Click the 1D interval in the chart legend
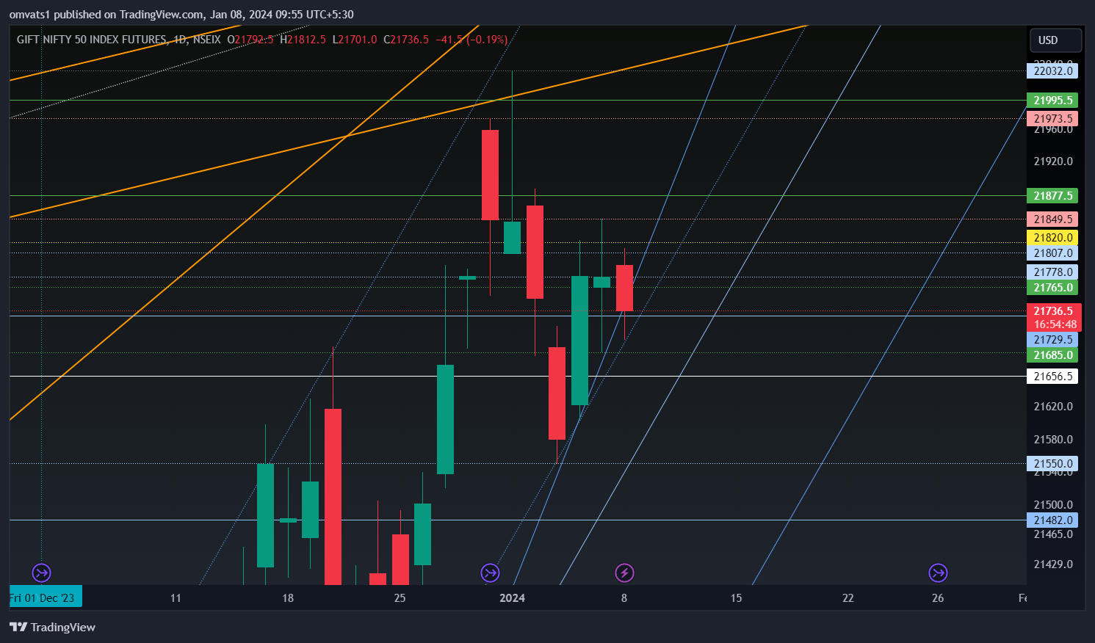Screen dimensions: 1095x643 (180, 40)
